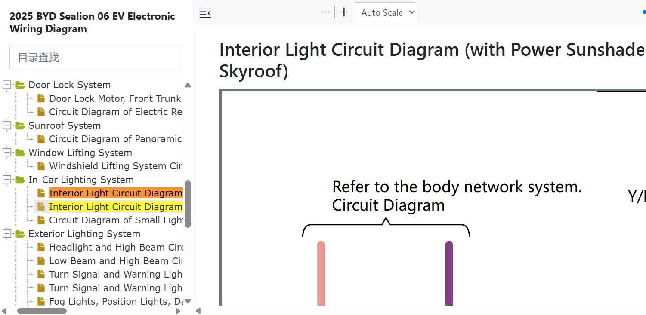Click the 目录查找 search field

click(x=96, y=57)
